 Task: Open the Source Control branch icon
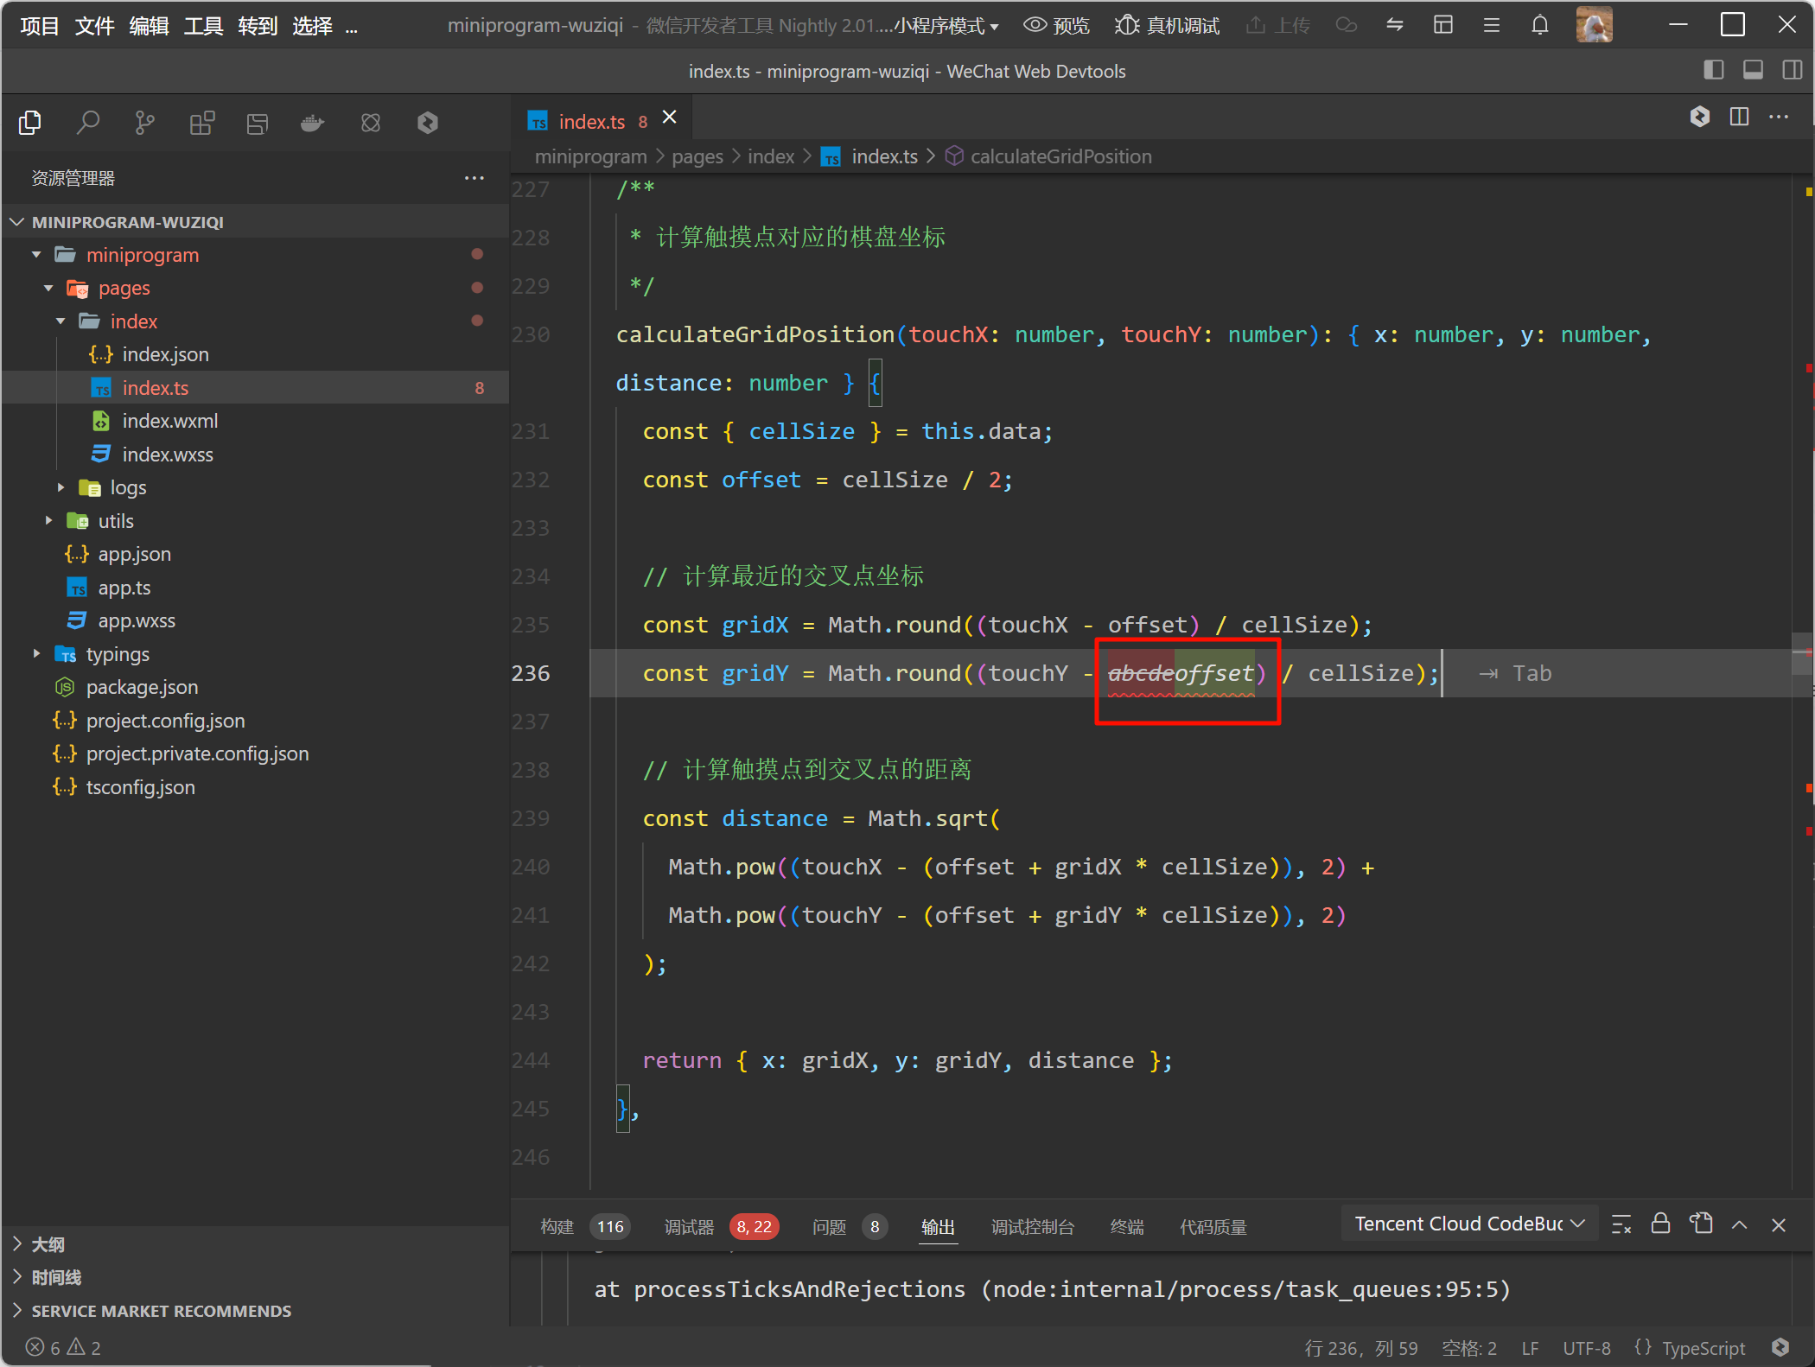[144, 123]
